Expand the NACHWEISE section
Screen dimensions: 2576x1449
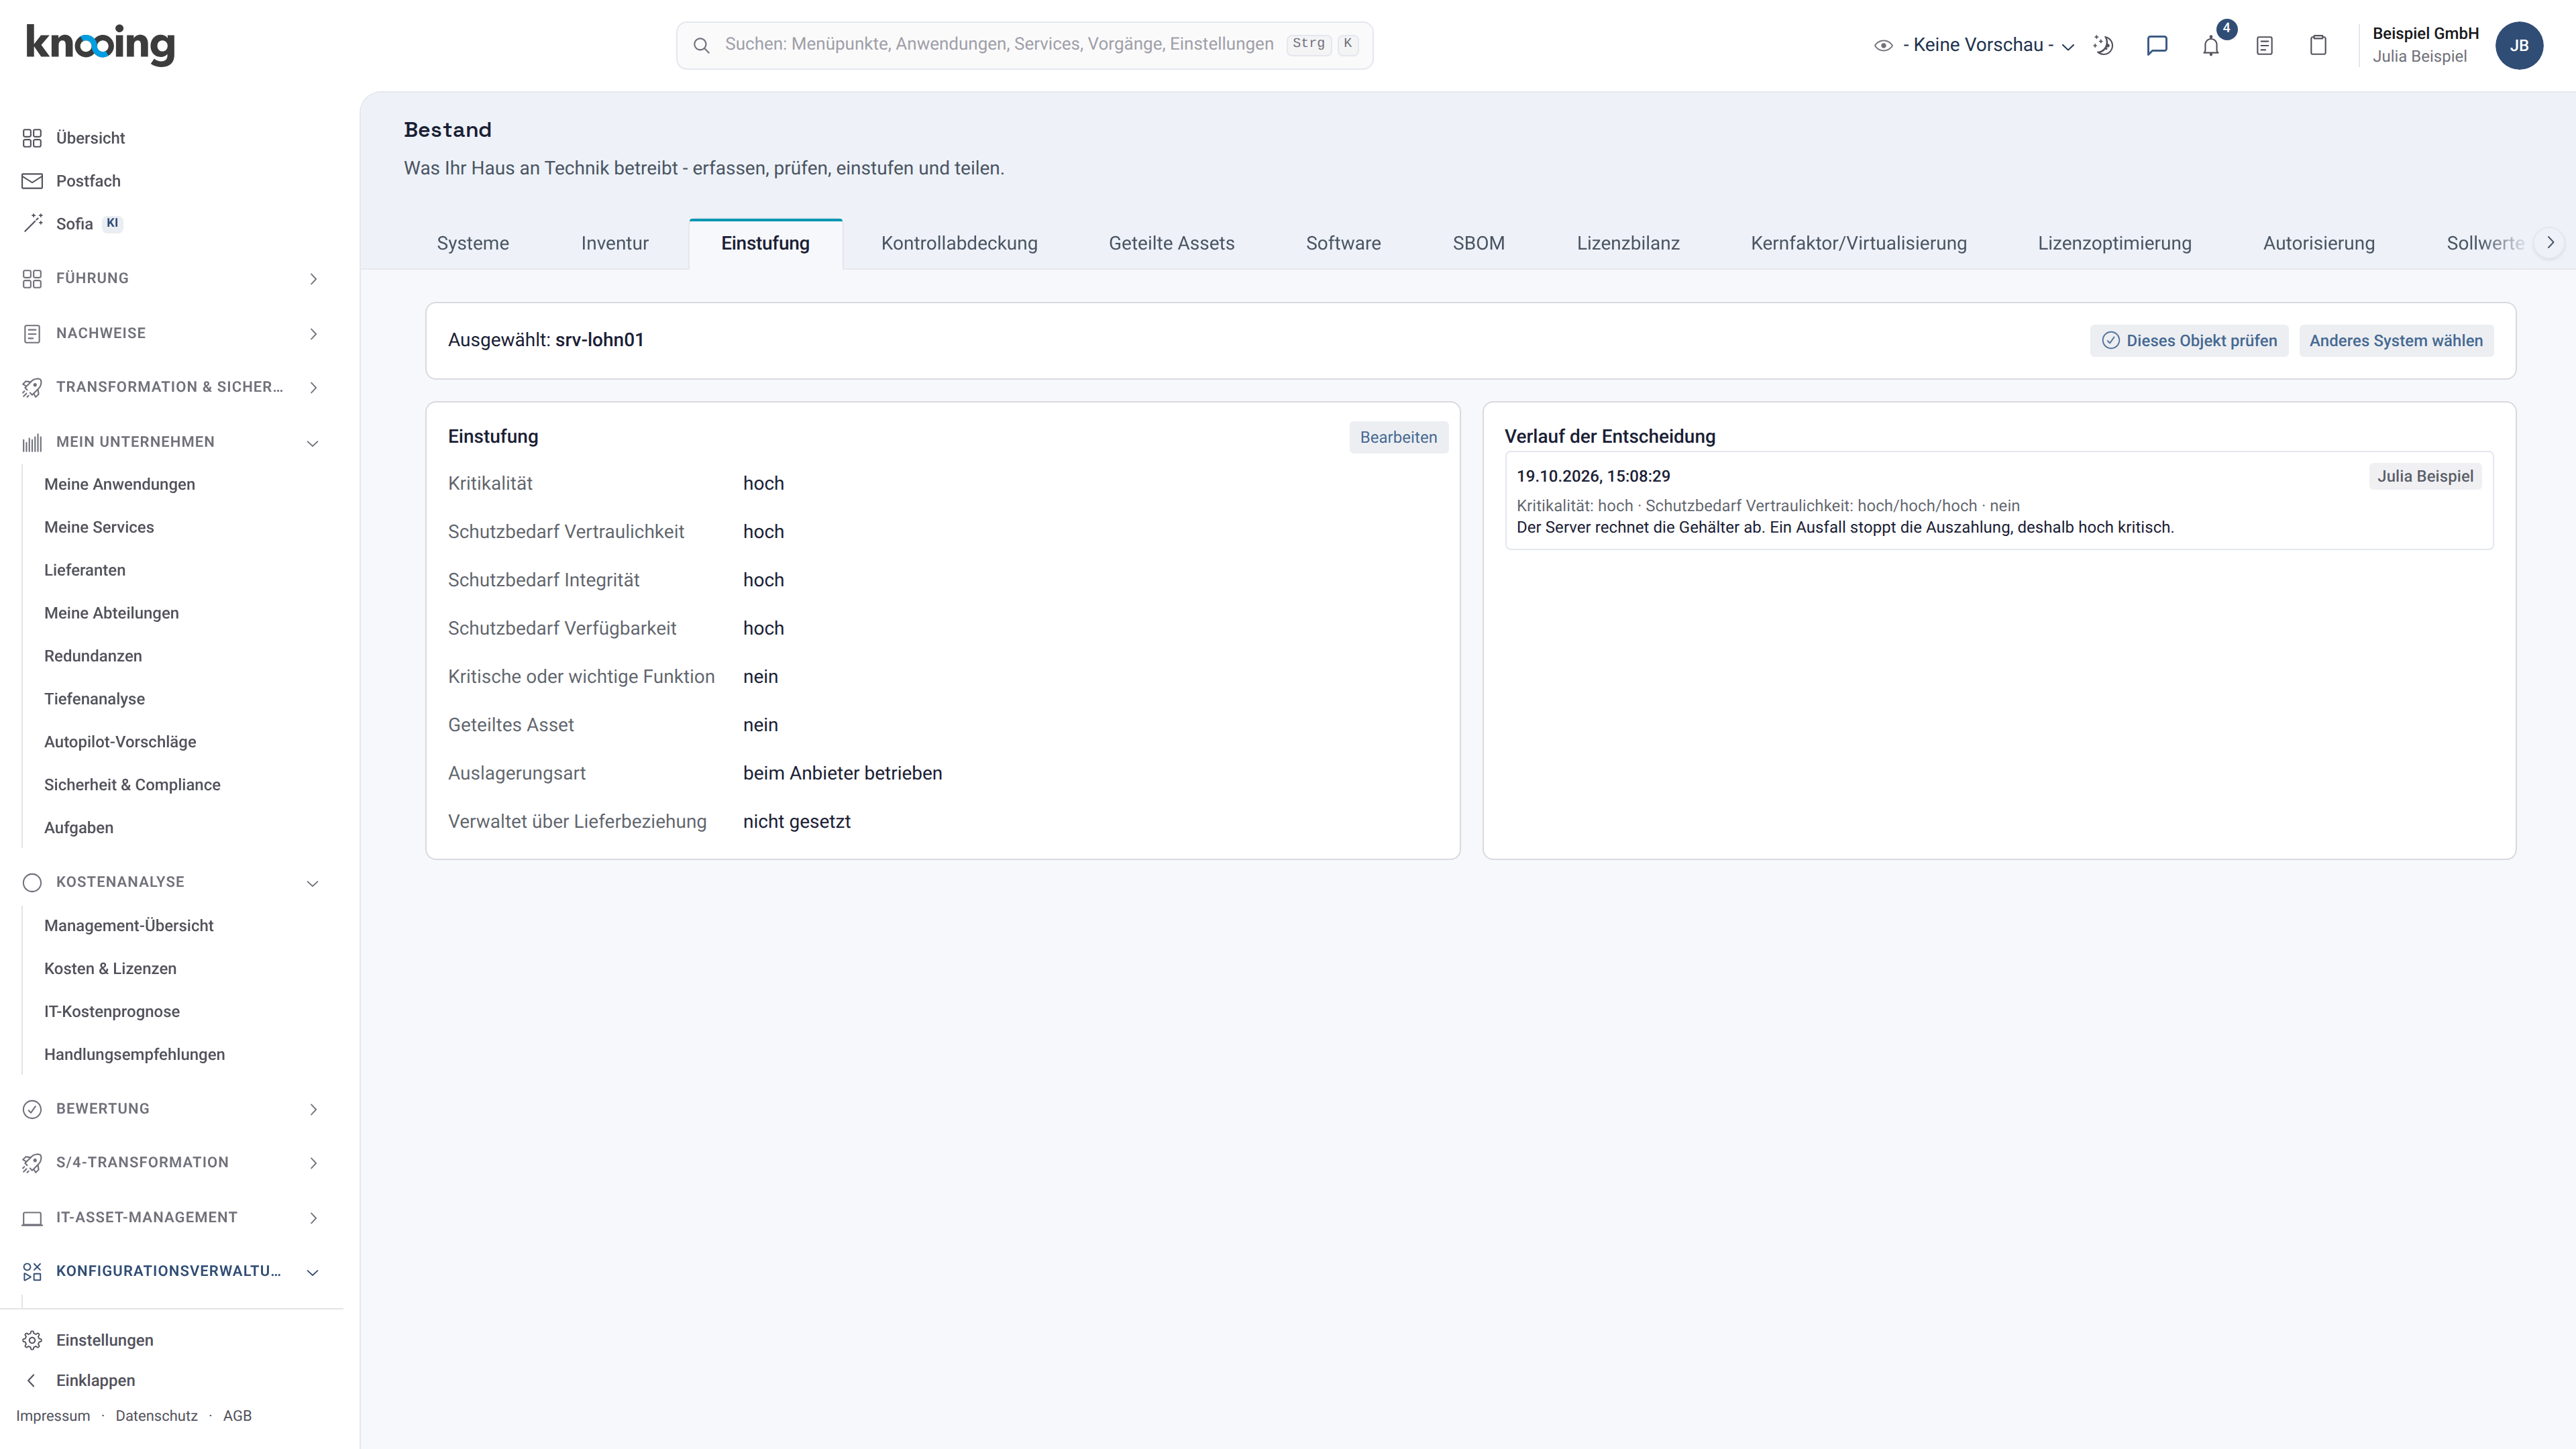coord(172,333)
